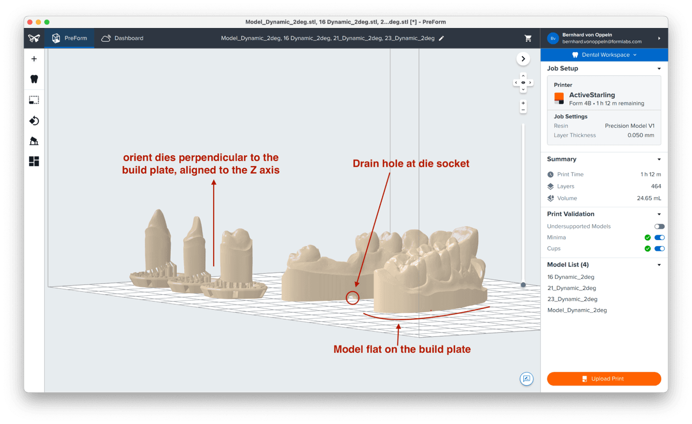Collapse the Summary section

pos(659,159)
